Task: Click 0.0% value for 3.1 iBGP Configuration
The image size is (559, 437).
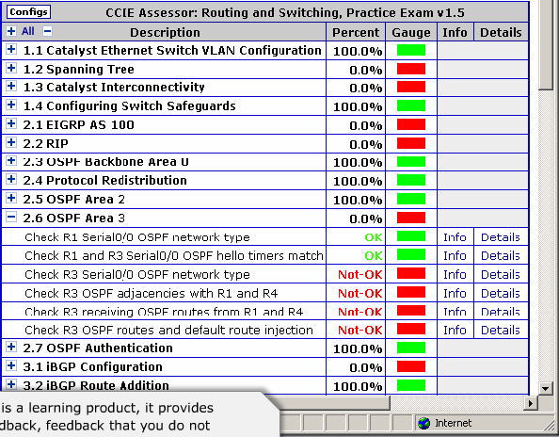Action: coord(366,367)
